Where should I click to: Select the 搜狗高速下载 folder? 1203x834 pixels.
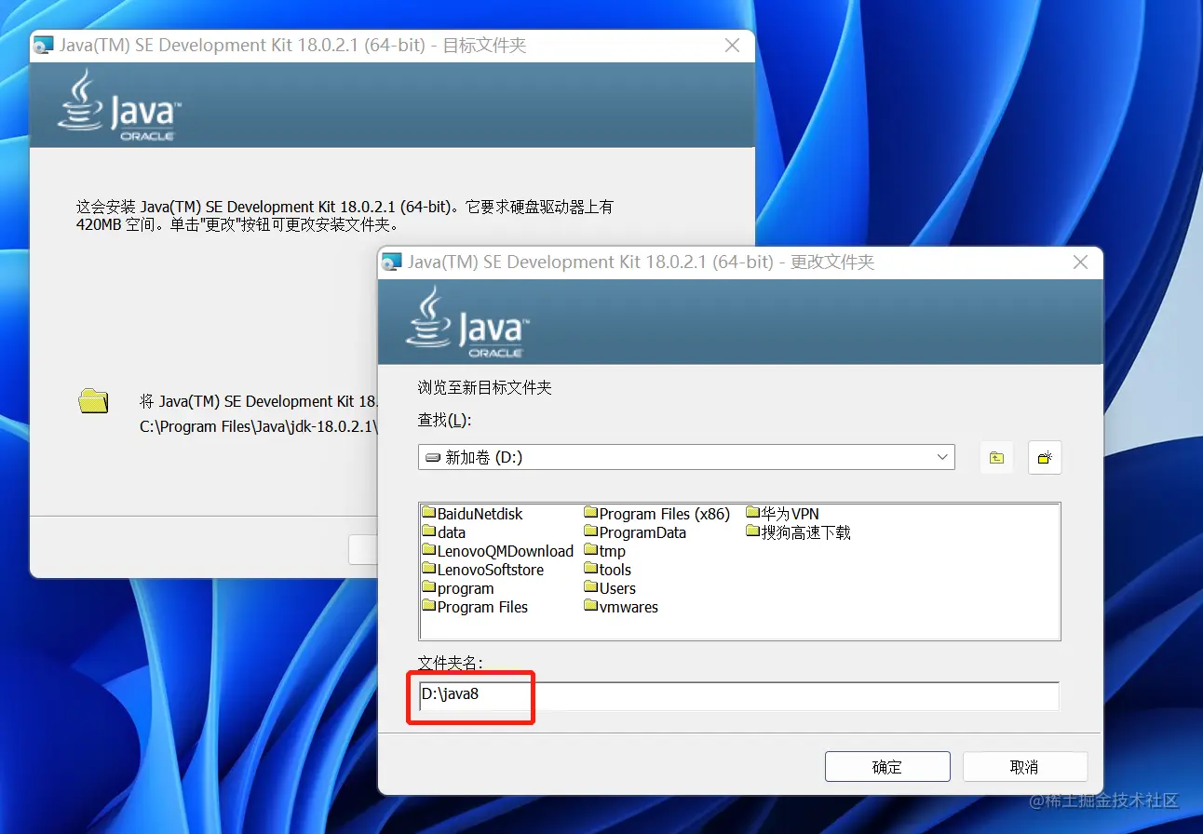pos(799,532)
